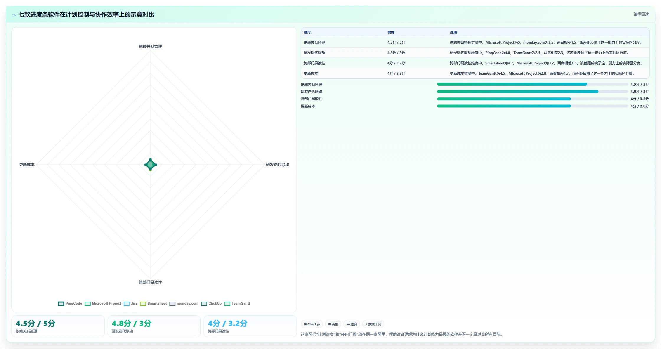Open the 4.5分 / 5分 data card
The width and height of the screenshot is (661, 349).
pyautogui.click(x=58, y=326)
